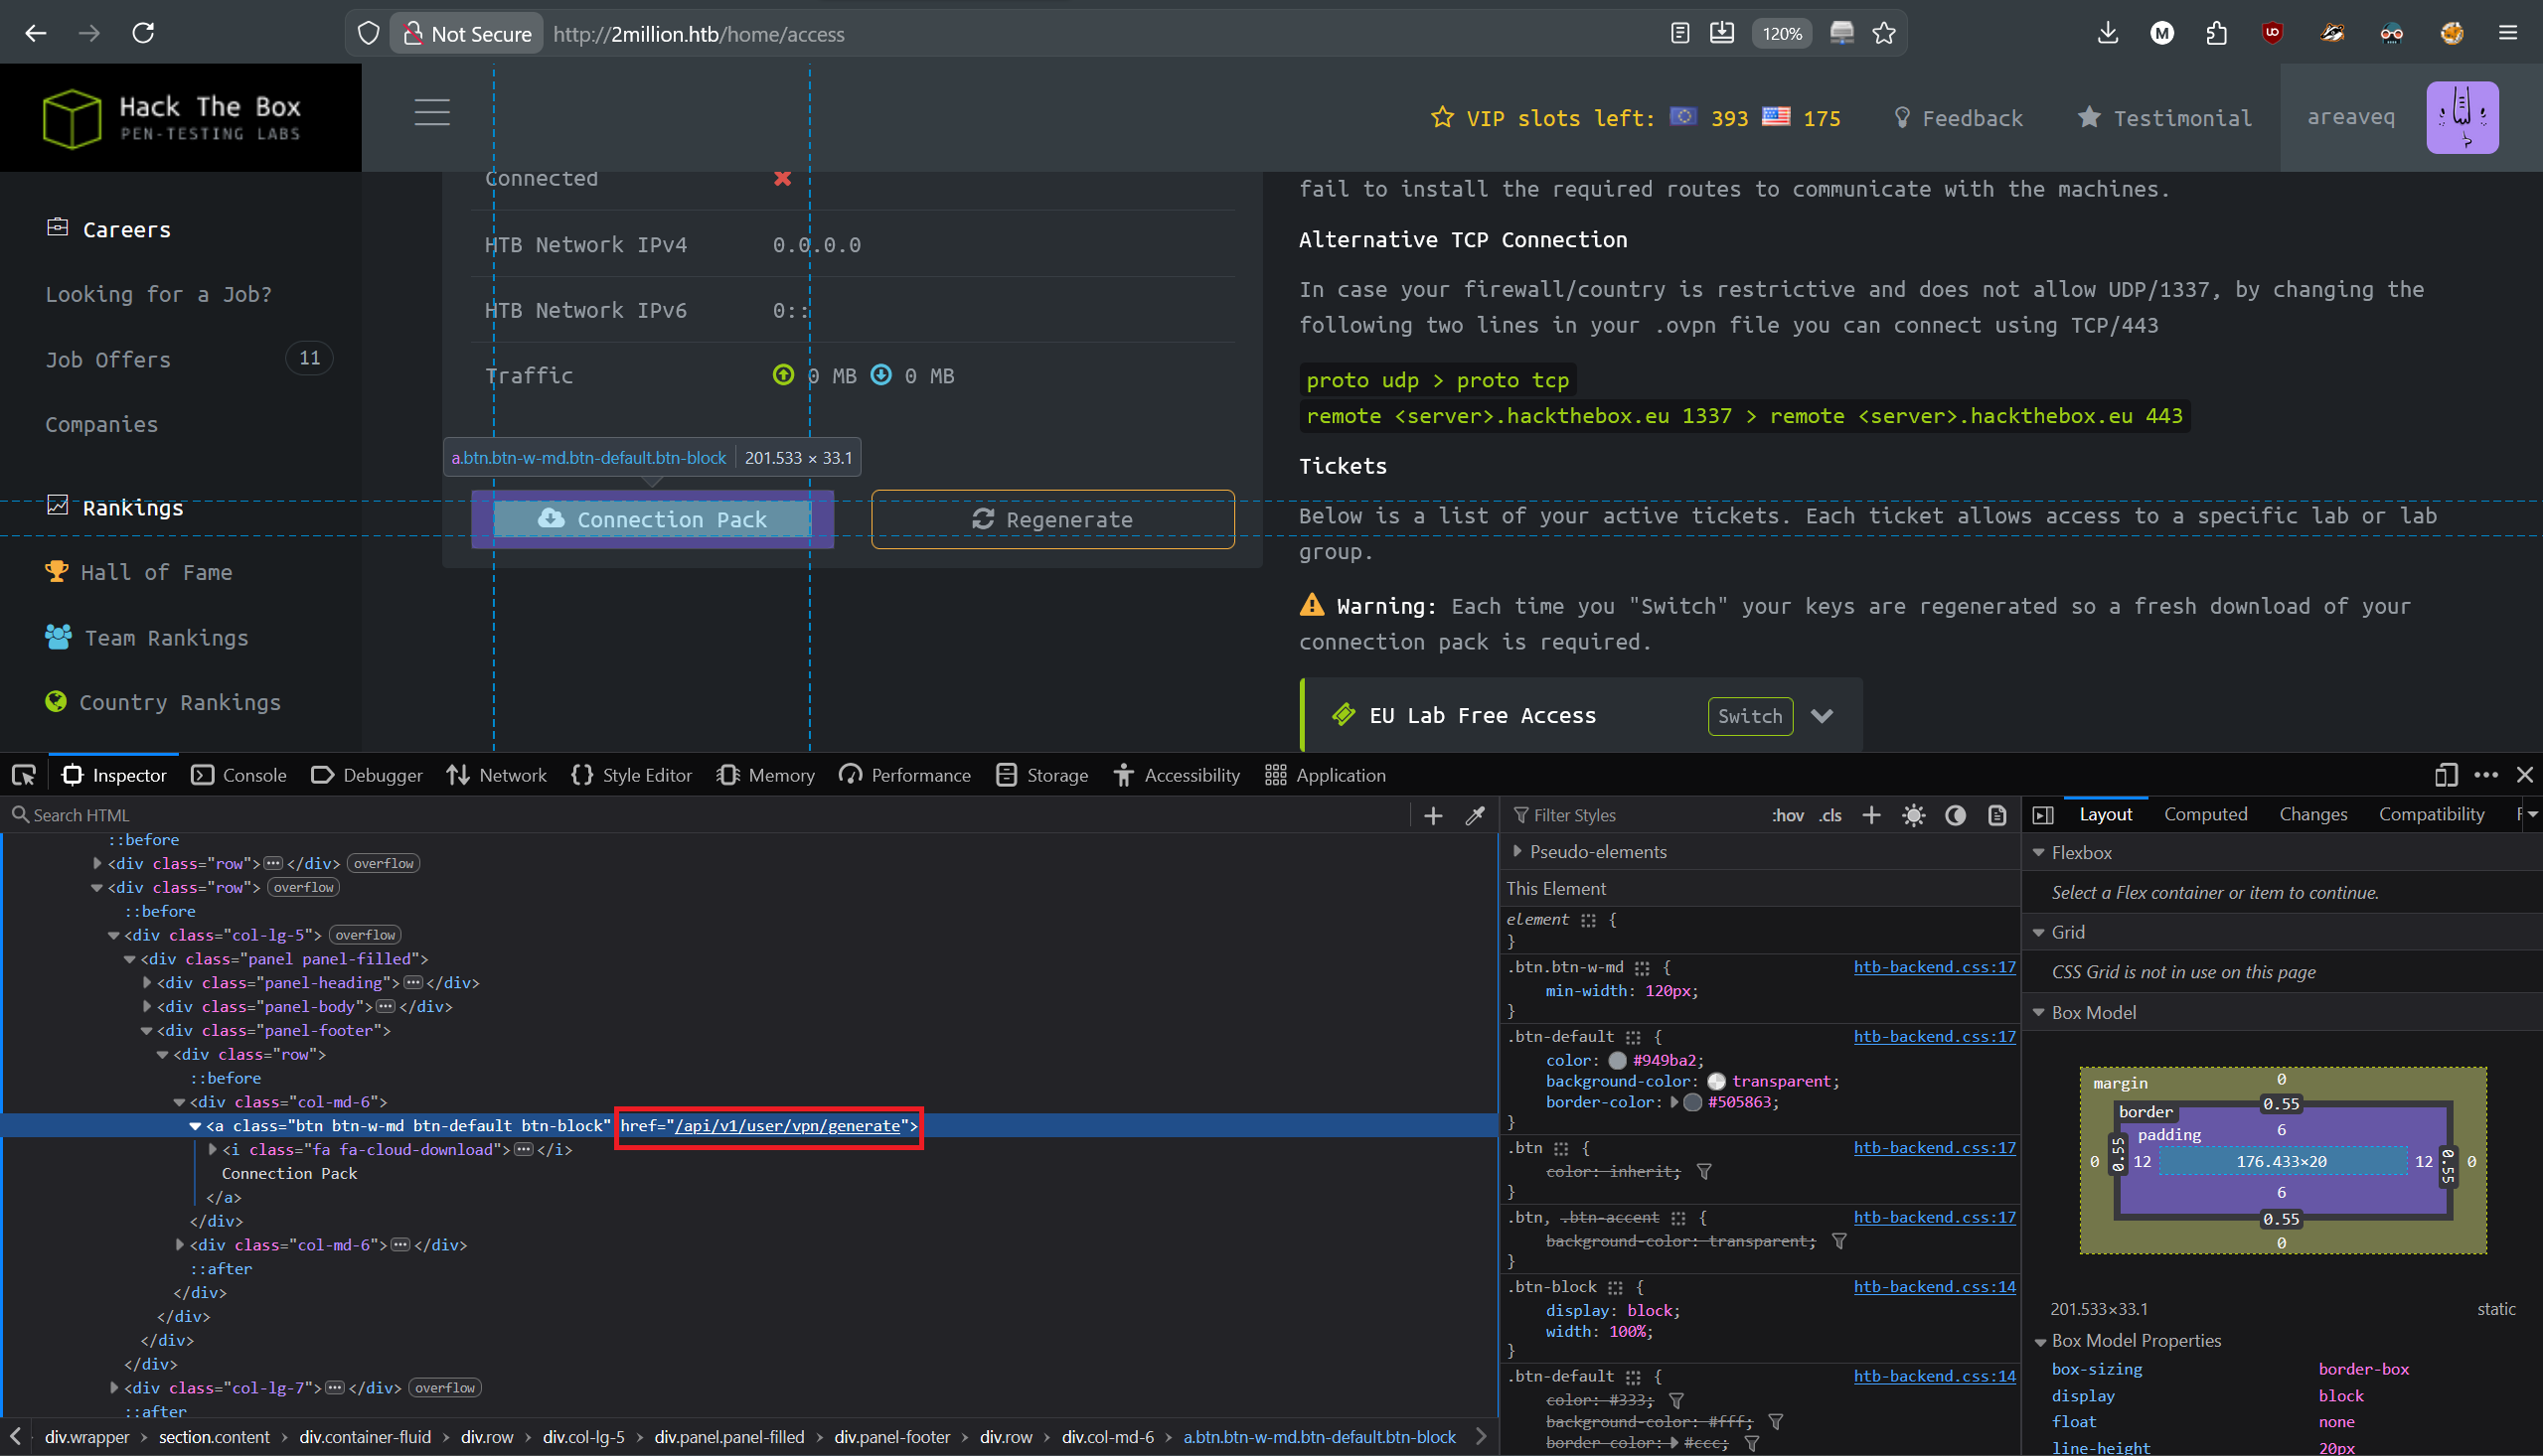Toggle the class editor with .cls

tap(1830, 815)
